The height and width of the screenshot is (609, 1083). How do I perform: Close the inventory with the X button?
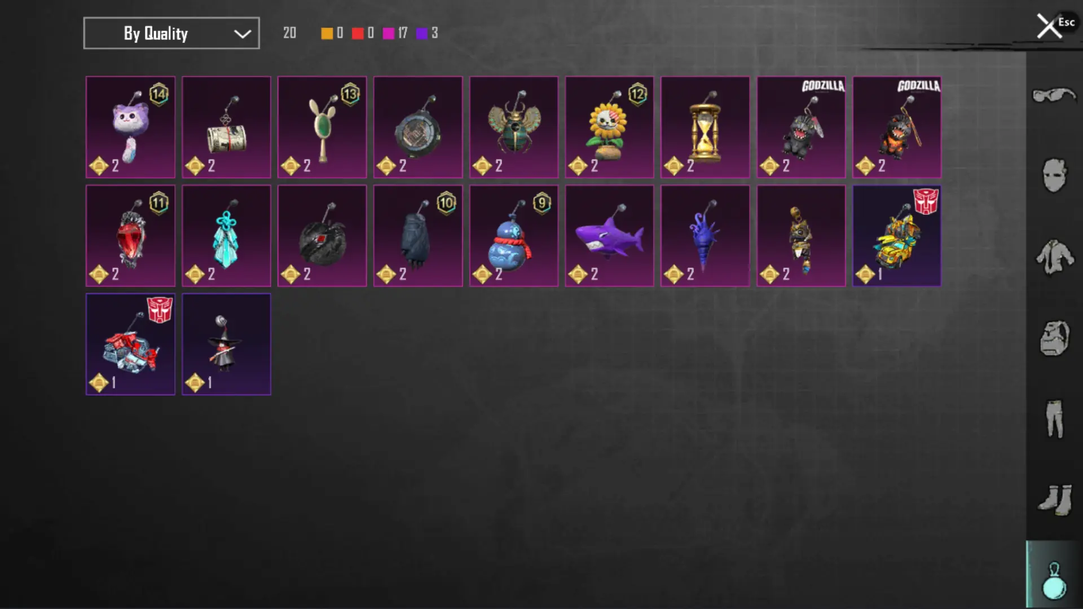click(x=1049, y=26)
